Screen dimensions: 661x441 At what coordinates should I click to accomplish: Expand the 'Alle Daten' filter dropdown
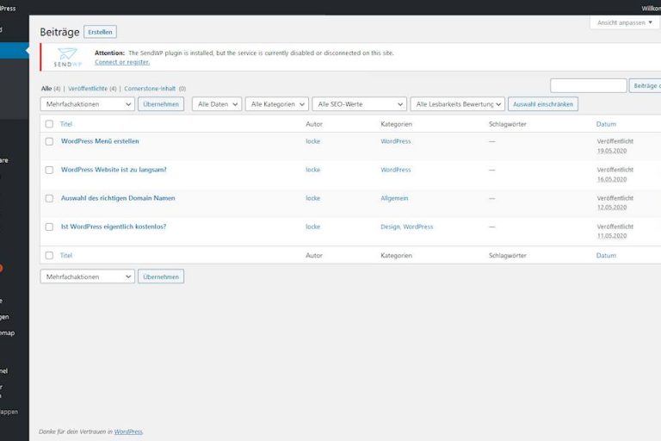[216, 104]
